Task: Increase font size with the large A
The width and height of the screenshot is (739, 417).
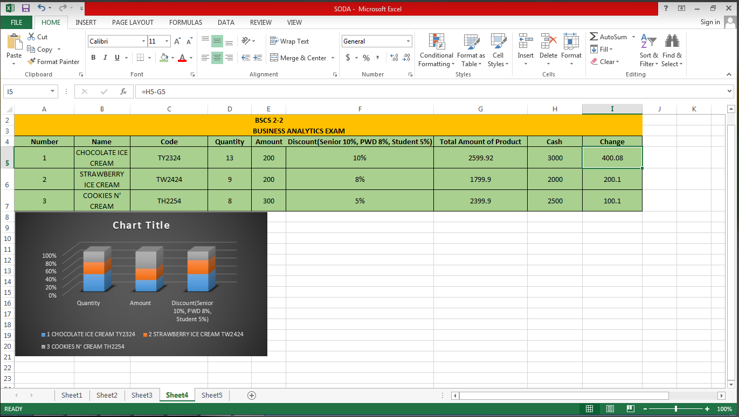Action: click(x=177, y=41)
